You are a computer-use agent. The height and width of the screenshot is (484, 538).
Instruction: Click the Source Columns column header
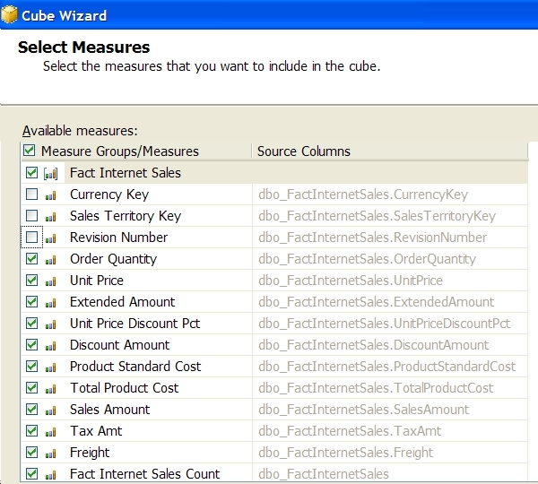(390, 151)
